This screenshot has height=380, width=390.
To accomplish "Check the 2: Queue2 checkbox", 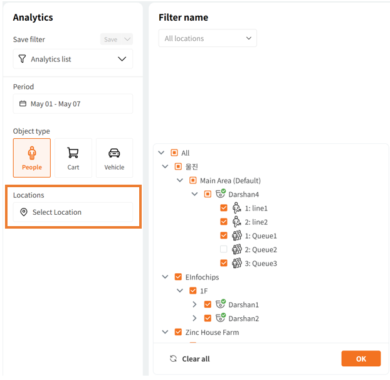I will tap(224, 249).
